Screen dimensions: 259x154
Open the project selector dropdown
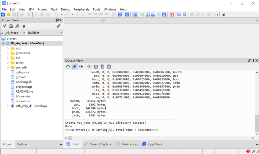[x=13, y=33]
